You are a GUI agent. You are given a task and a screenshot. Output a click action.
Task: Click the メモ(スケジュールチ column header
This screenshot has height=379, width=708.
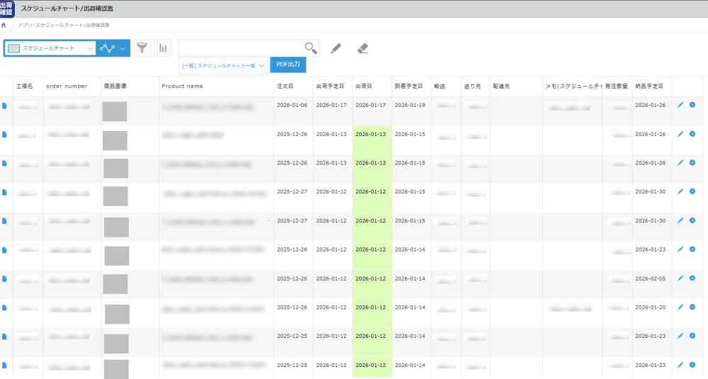pyautogui.click(x=573, y=86)
